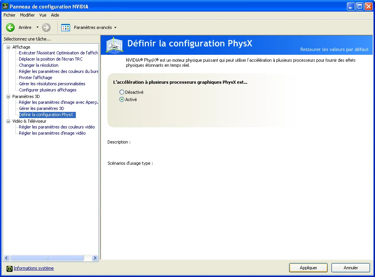Open the Arrière history dropdown arrow

coord(37,27)
